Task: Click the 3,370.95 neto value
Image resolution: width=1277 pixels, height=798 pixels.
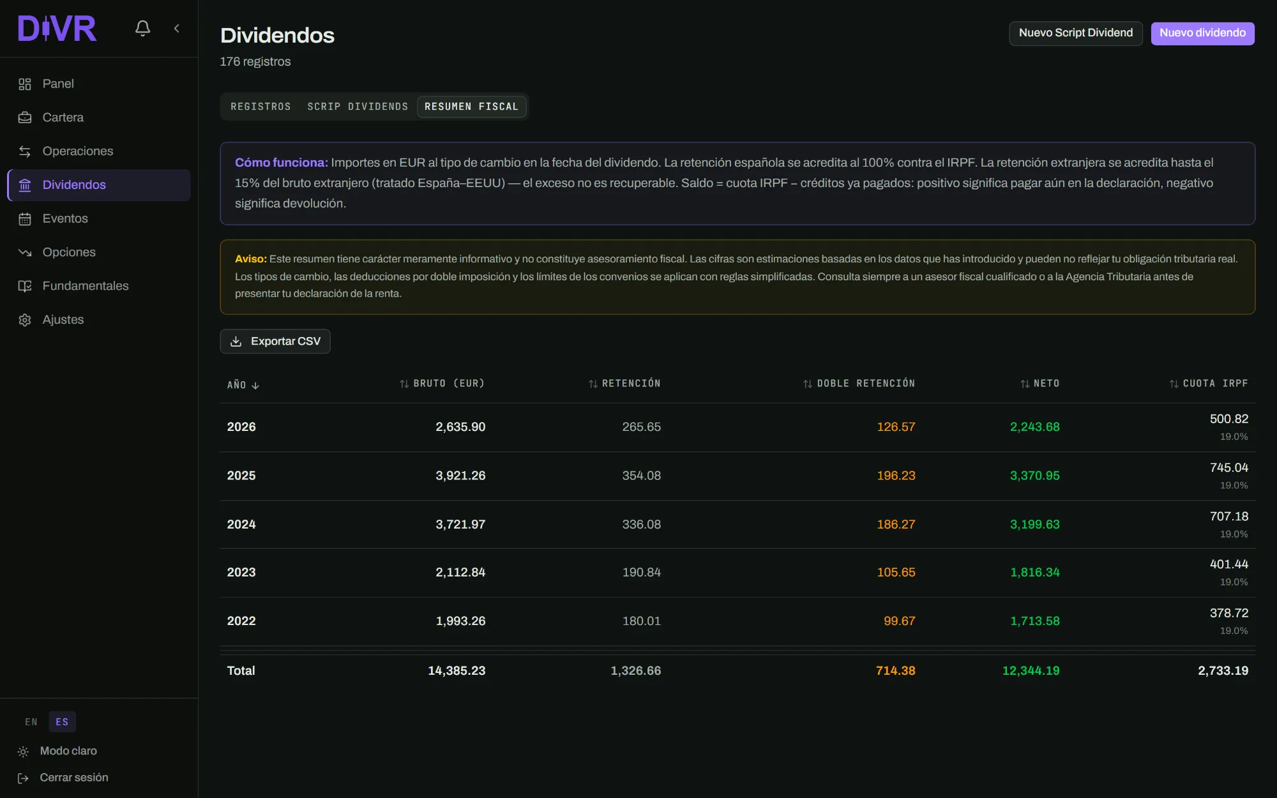Action: [x=1034, y=476]
